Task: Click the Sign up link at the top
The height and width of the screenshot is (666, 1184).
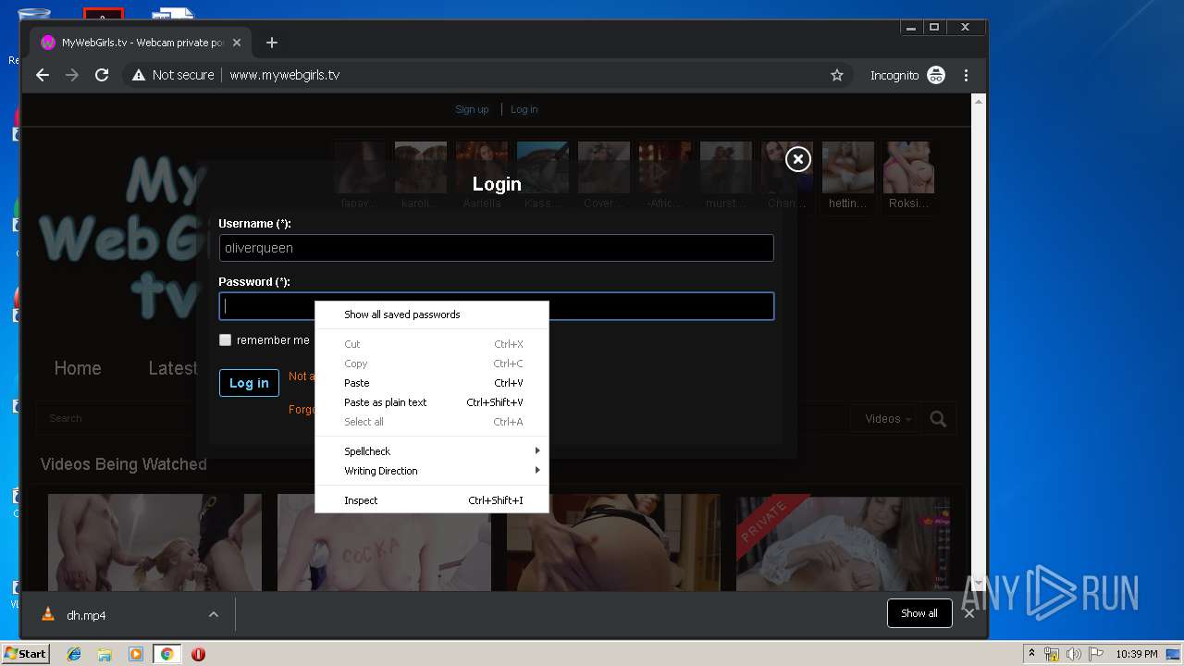Action: point(472,109)
